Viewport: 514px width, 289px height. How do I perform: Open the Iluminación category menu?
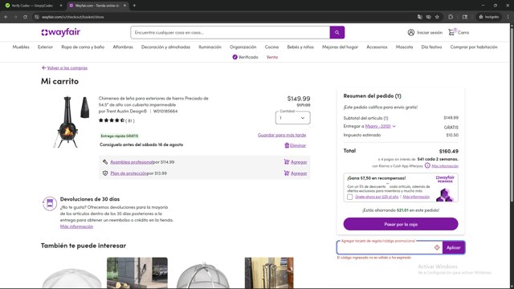[210, 47]
